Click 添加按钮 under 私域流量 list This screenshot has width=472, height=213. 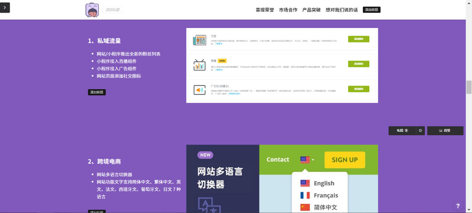pos(97,92)
